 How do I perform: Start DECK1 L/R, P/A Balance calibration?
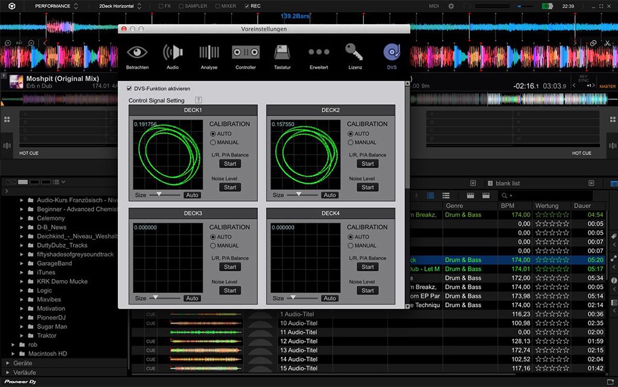pos(230,164)
